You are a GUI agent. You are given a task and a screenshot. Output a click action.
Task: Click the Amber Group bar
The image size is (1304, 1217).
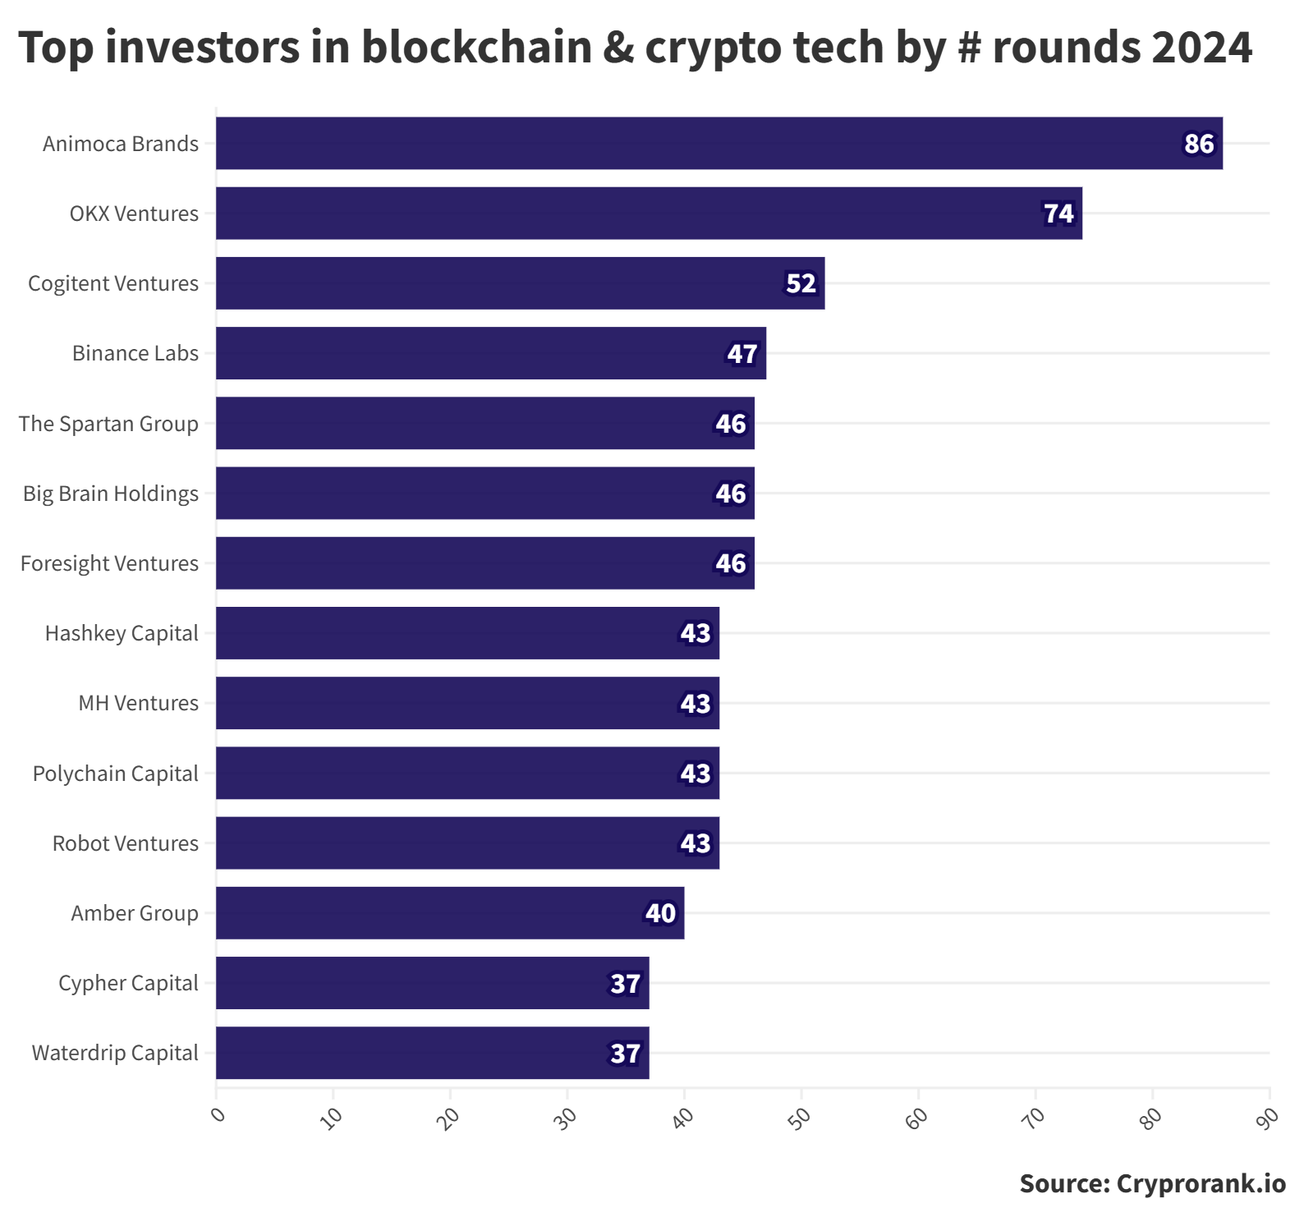(450, 913)
